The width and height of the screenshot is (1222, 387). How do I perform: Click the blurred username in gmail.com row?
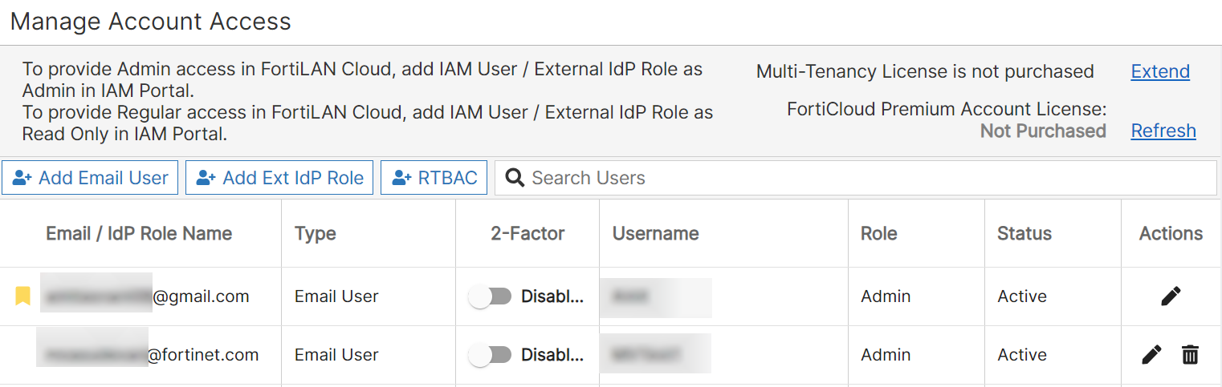click(656, 296)
